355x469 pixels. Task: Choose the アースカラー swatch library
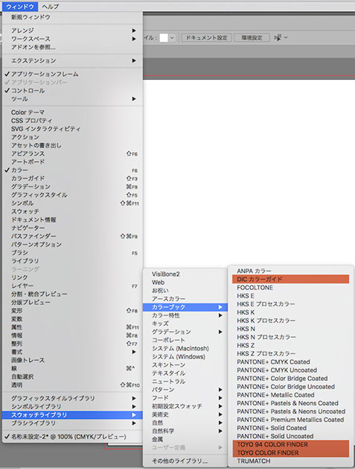185,299
